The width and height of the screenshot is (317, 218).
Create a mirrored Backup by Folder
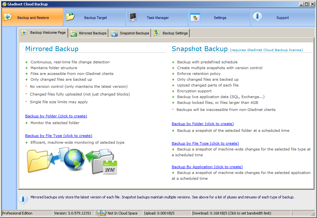tap(56, 116)
